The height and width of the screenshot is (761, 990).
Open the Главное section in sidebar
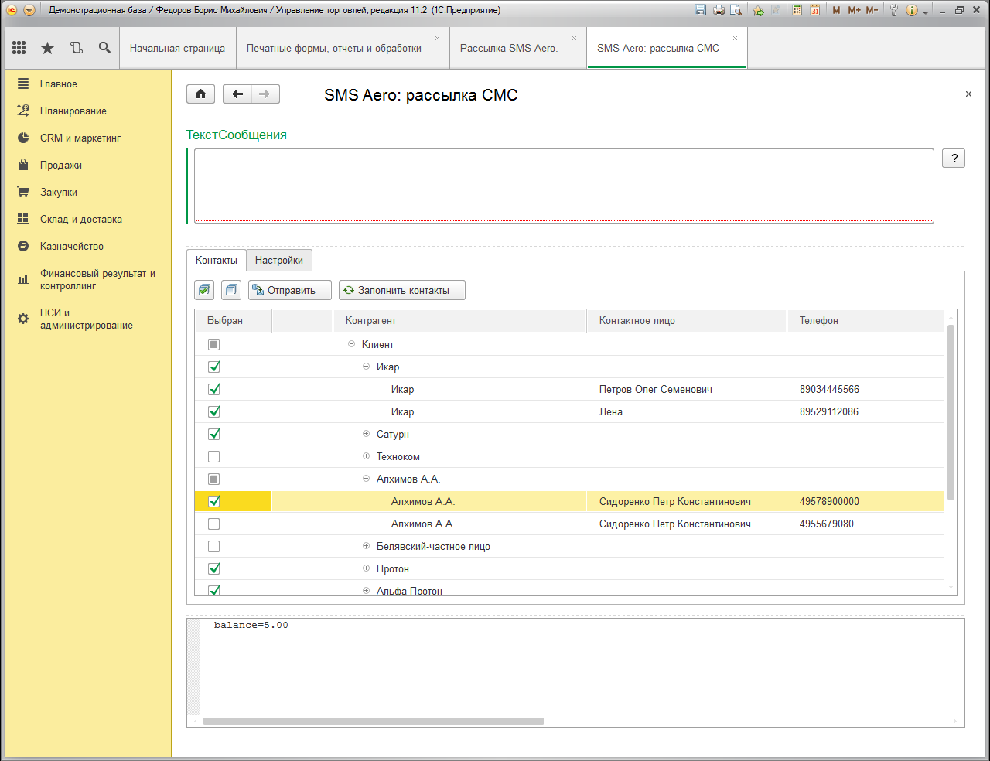click(59, 84)
